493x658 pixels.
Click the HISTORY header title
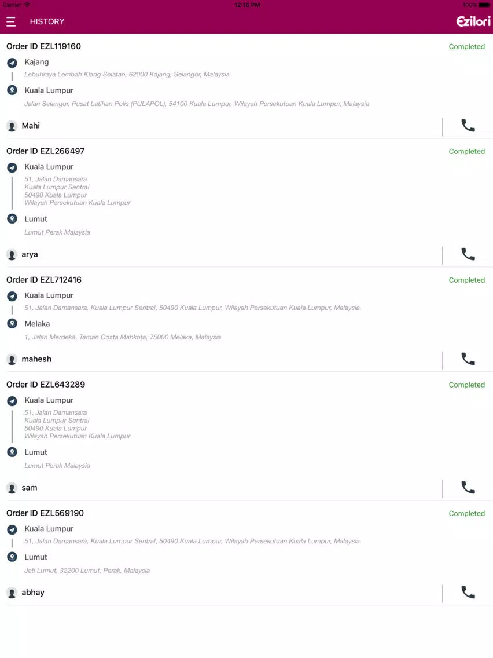pyautogui.click(x=47, y=21)
